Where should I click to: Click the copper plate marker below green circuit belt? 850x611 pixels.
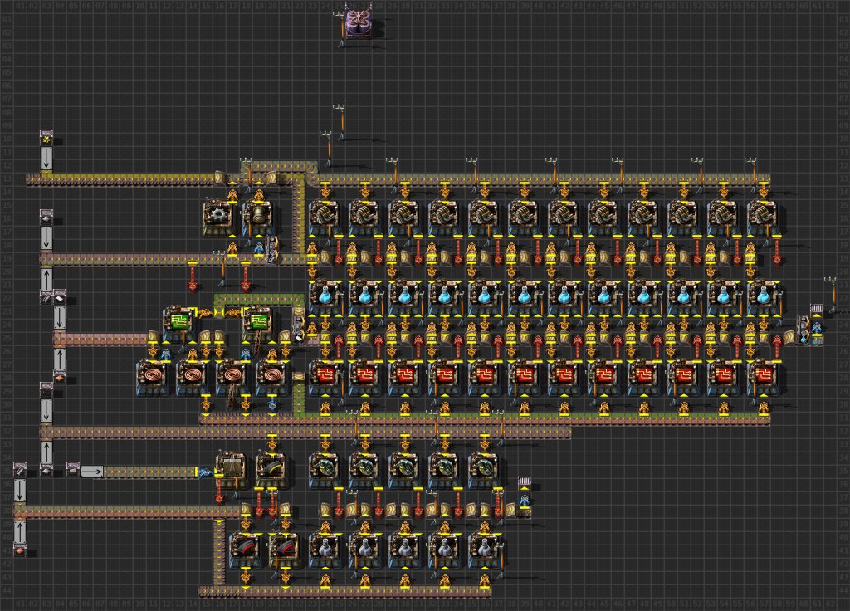point(60,376)
